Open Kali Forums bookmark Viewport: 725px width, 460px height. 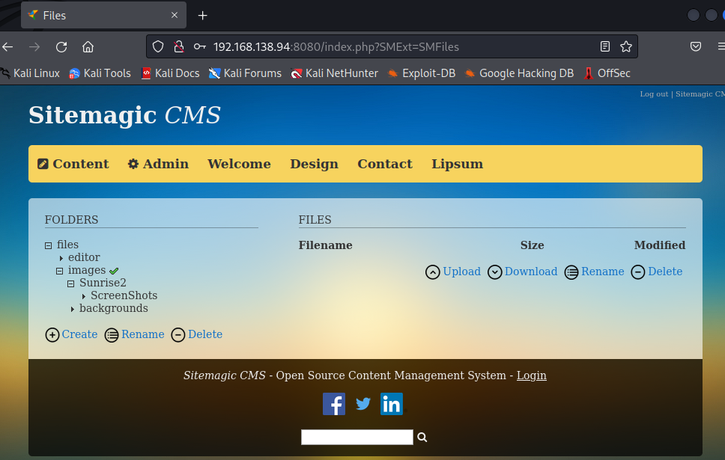pos(245,73)
